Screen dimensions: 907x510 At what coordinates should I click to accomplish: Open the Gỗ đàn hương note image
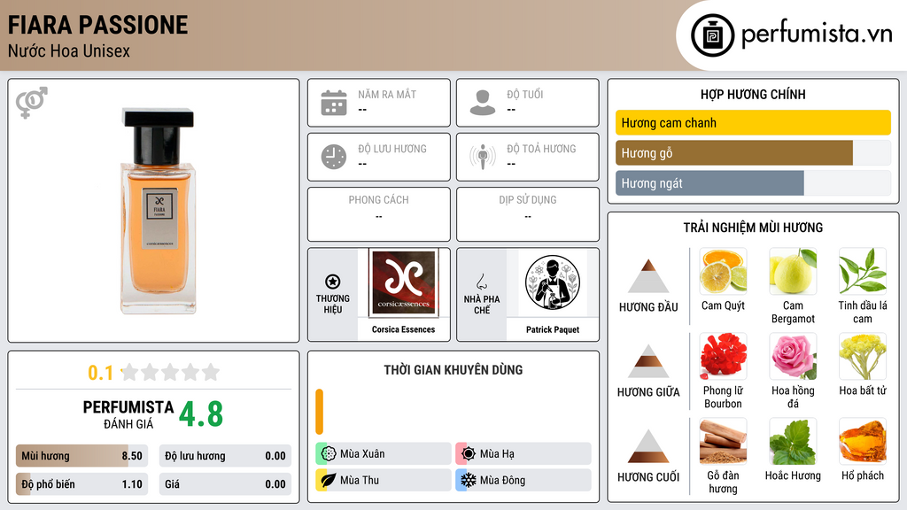click(723, 441)
